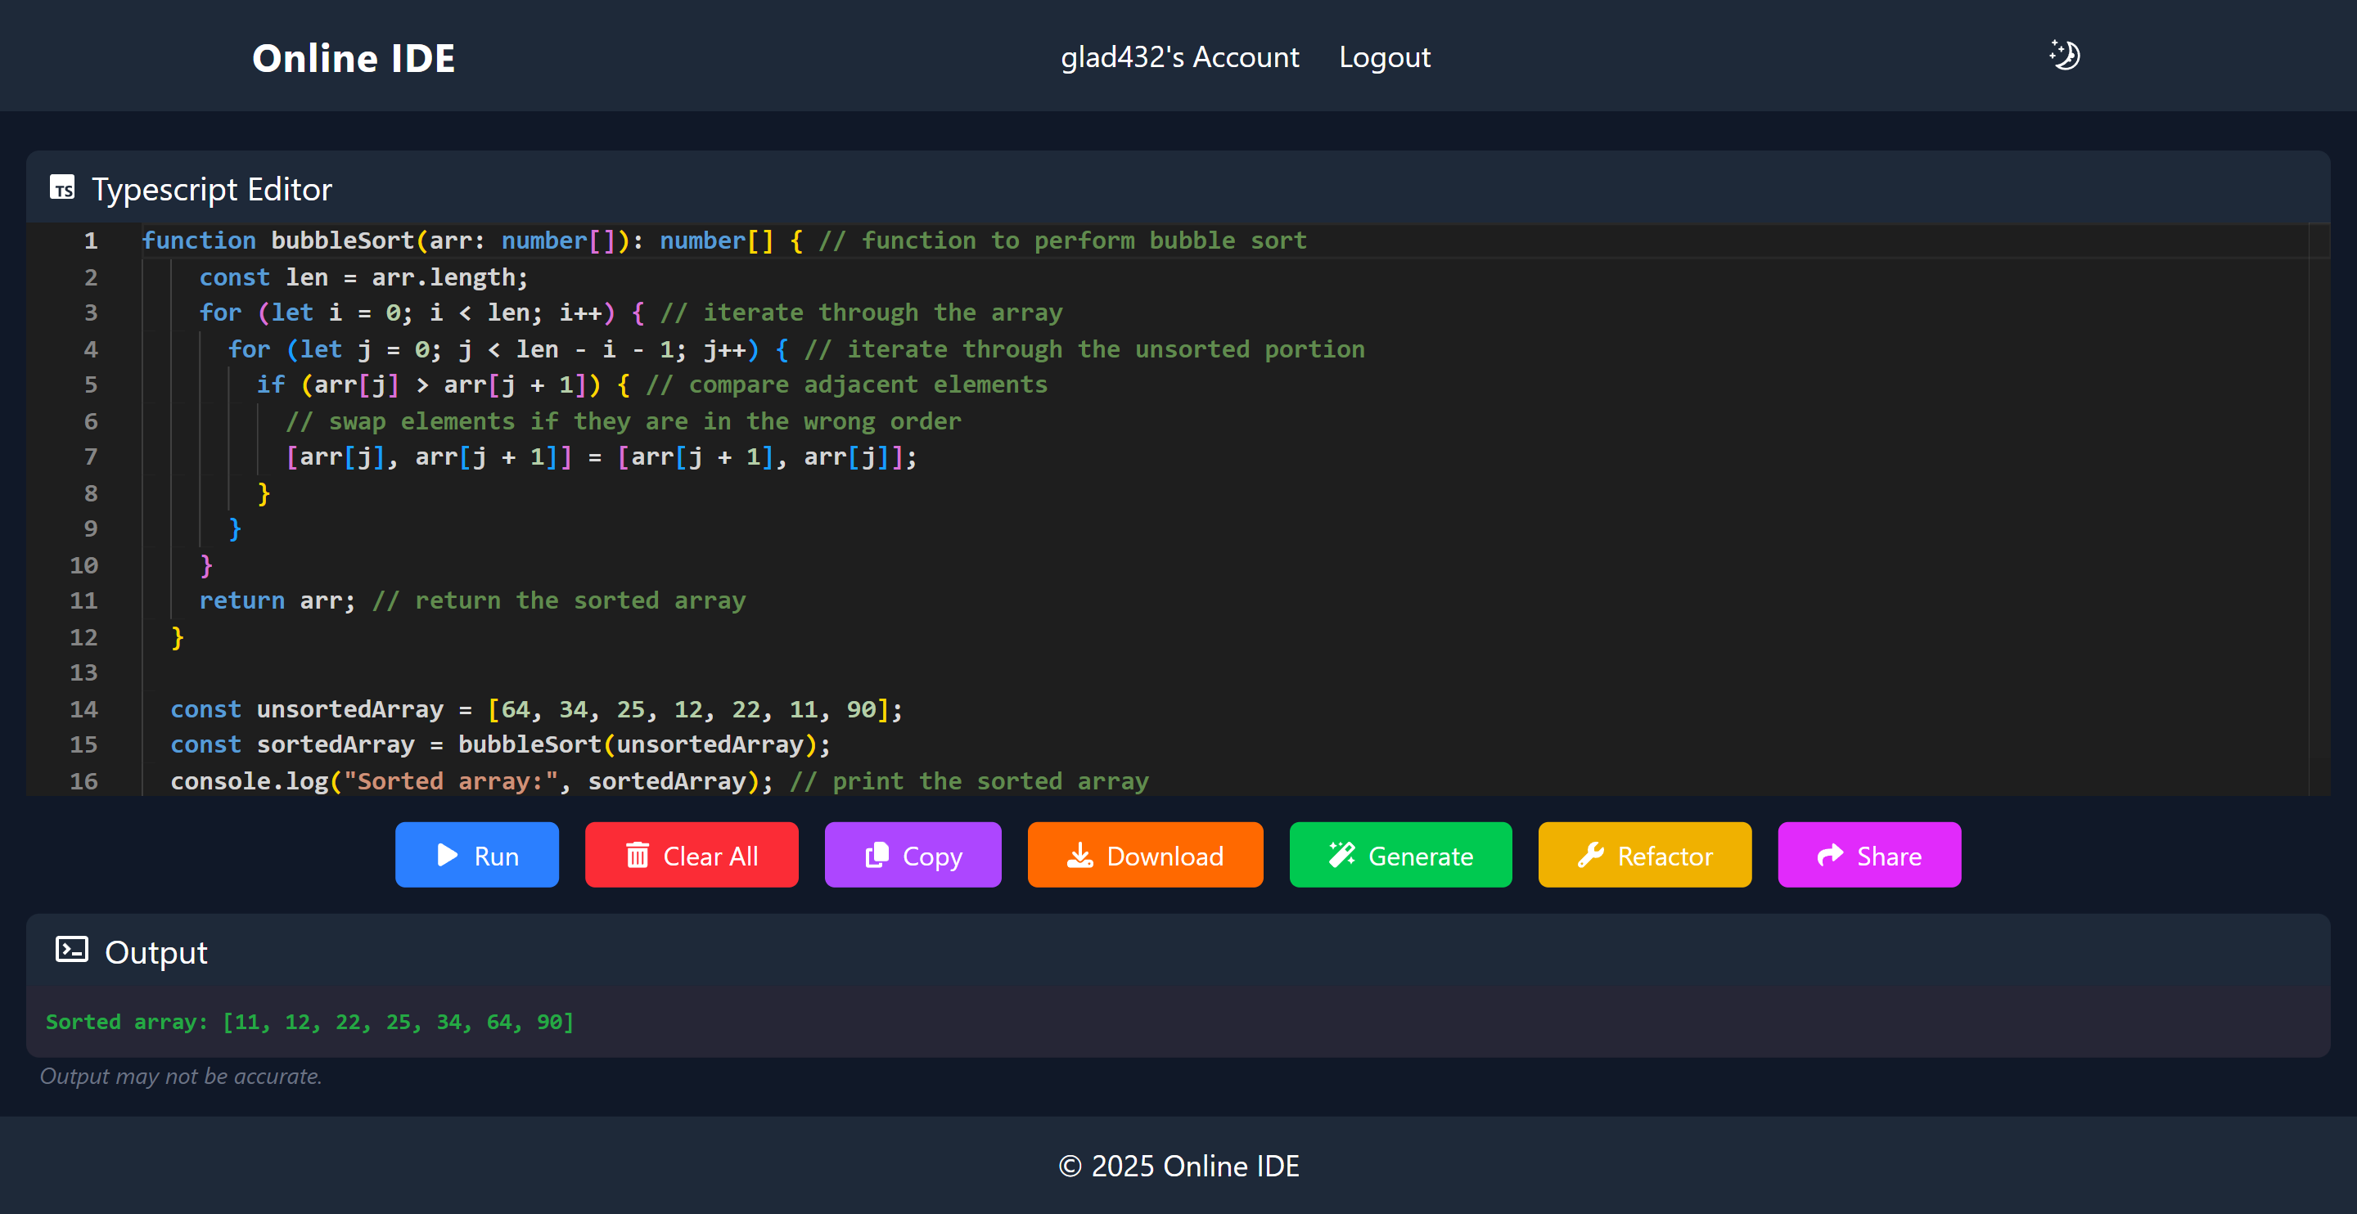Click the Generate button

[x=1401, y=855]
